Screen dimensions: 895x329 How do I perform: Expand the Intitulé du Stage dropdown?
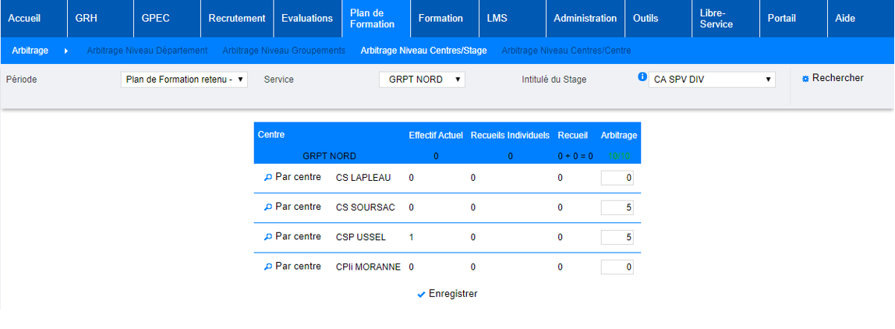pos(712,80)
